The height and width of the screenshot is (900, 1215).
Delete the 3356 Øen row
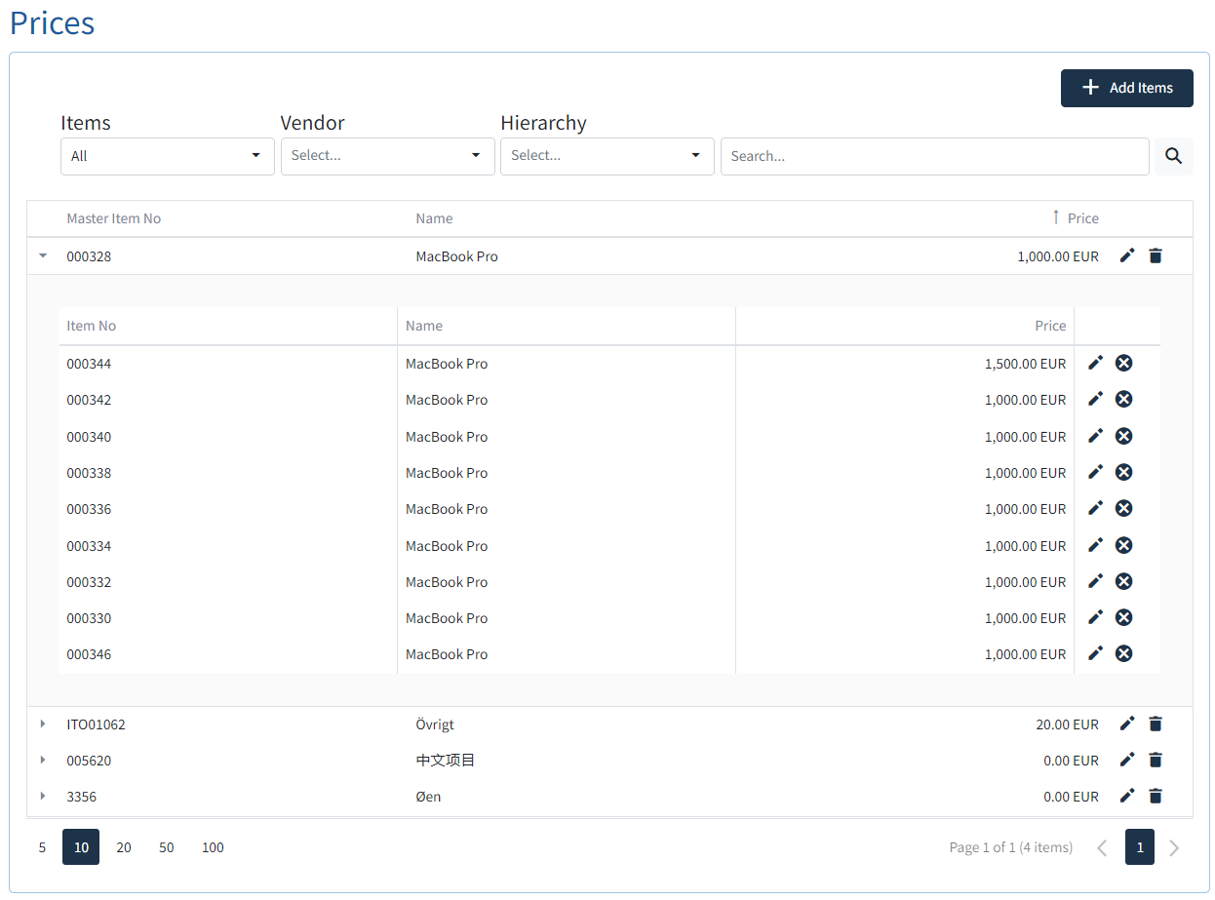(1156, 796)
